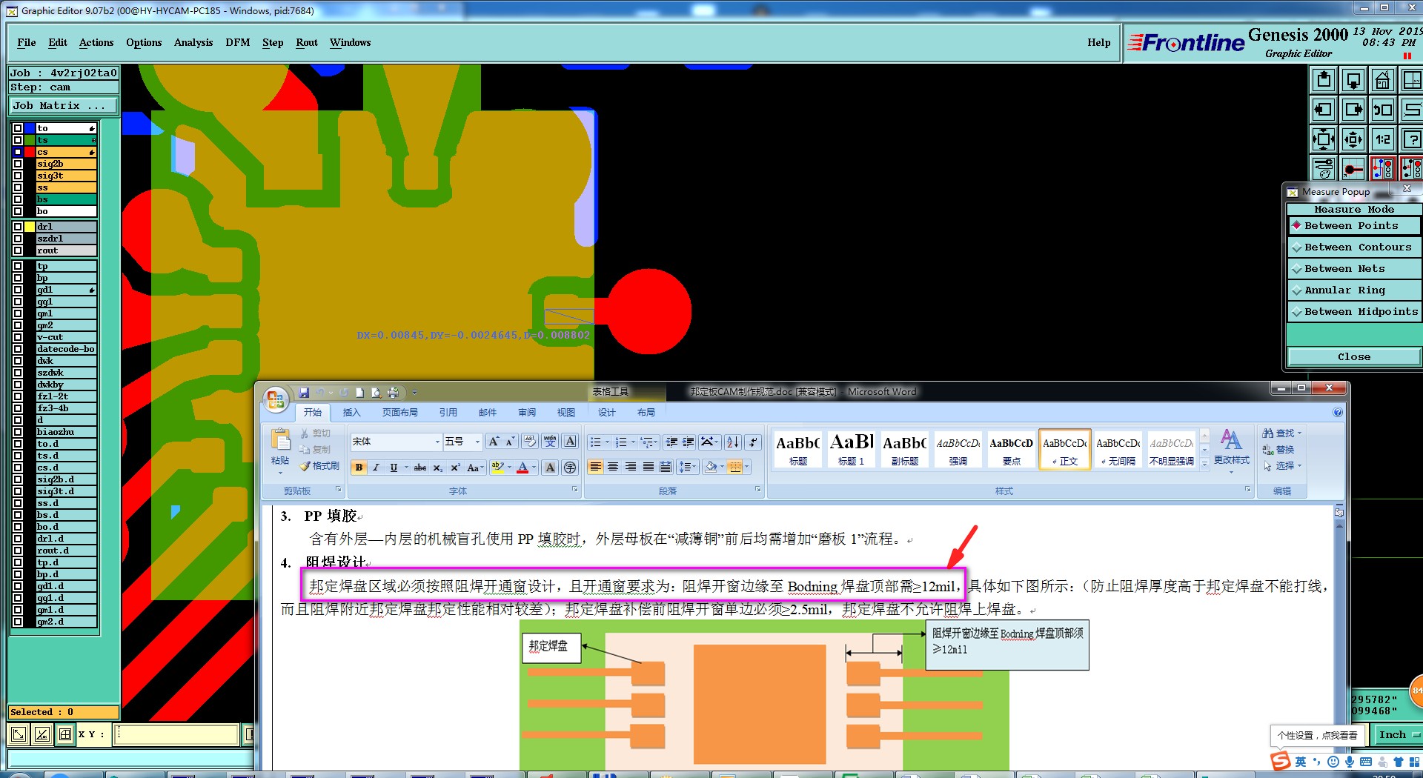Click the font color red A swatch
The height and width of the screenshot is (778, 1423).
(x=522, y=468)
